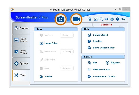The height and width of the screenshot is (95, 139).
Task: Go to the Options tab
Action: [x=21, y=64]
